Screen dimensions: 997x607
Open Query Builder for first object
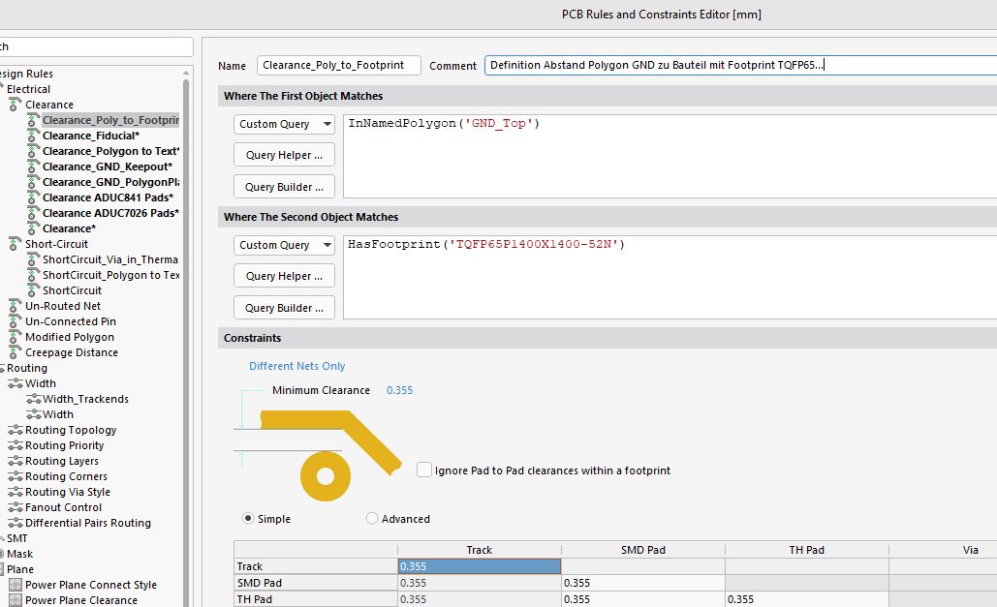284,187
